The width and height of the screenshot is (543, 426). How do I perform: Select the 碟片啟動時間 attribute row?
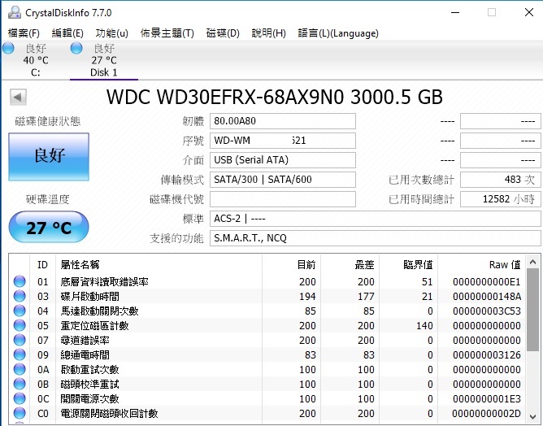click(267, 296)
